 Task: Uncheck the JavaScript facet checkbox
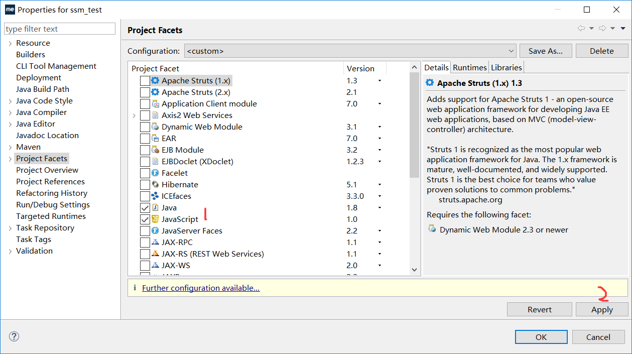(x=145, y=219)
